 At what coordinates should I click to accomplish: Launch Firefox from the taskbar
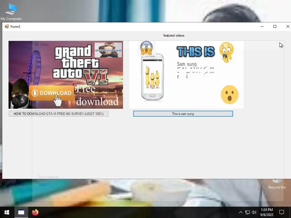35,212
